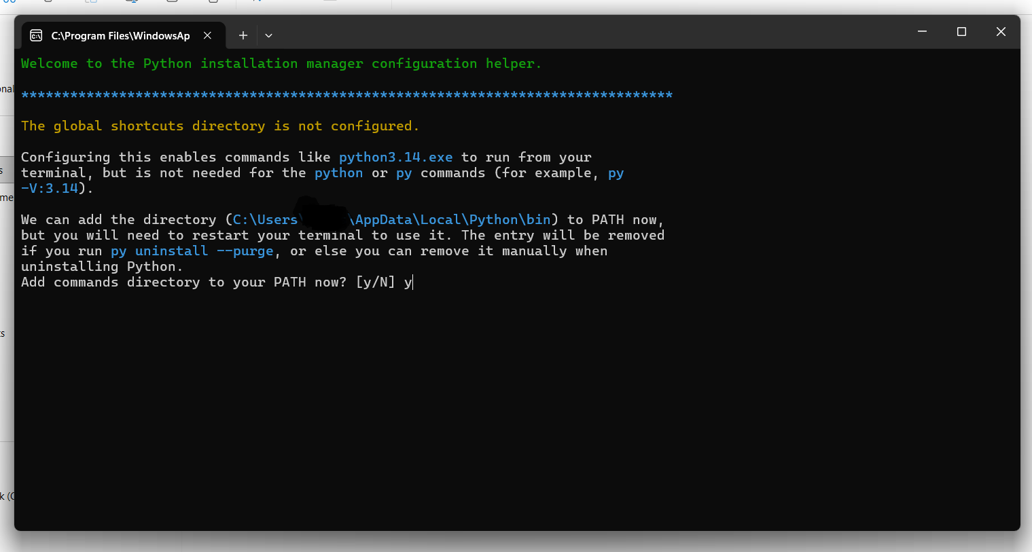Open a new terminal tab
The height and width of the screenshot is (552, 1032).
tap(243, 35)
